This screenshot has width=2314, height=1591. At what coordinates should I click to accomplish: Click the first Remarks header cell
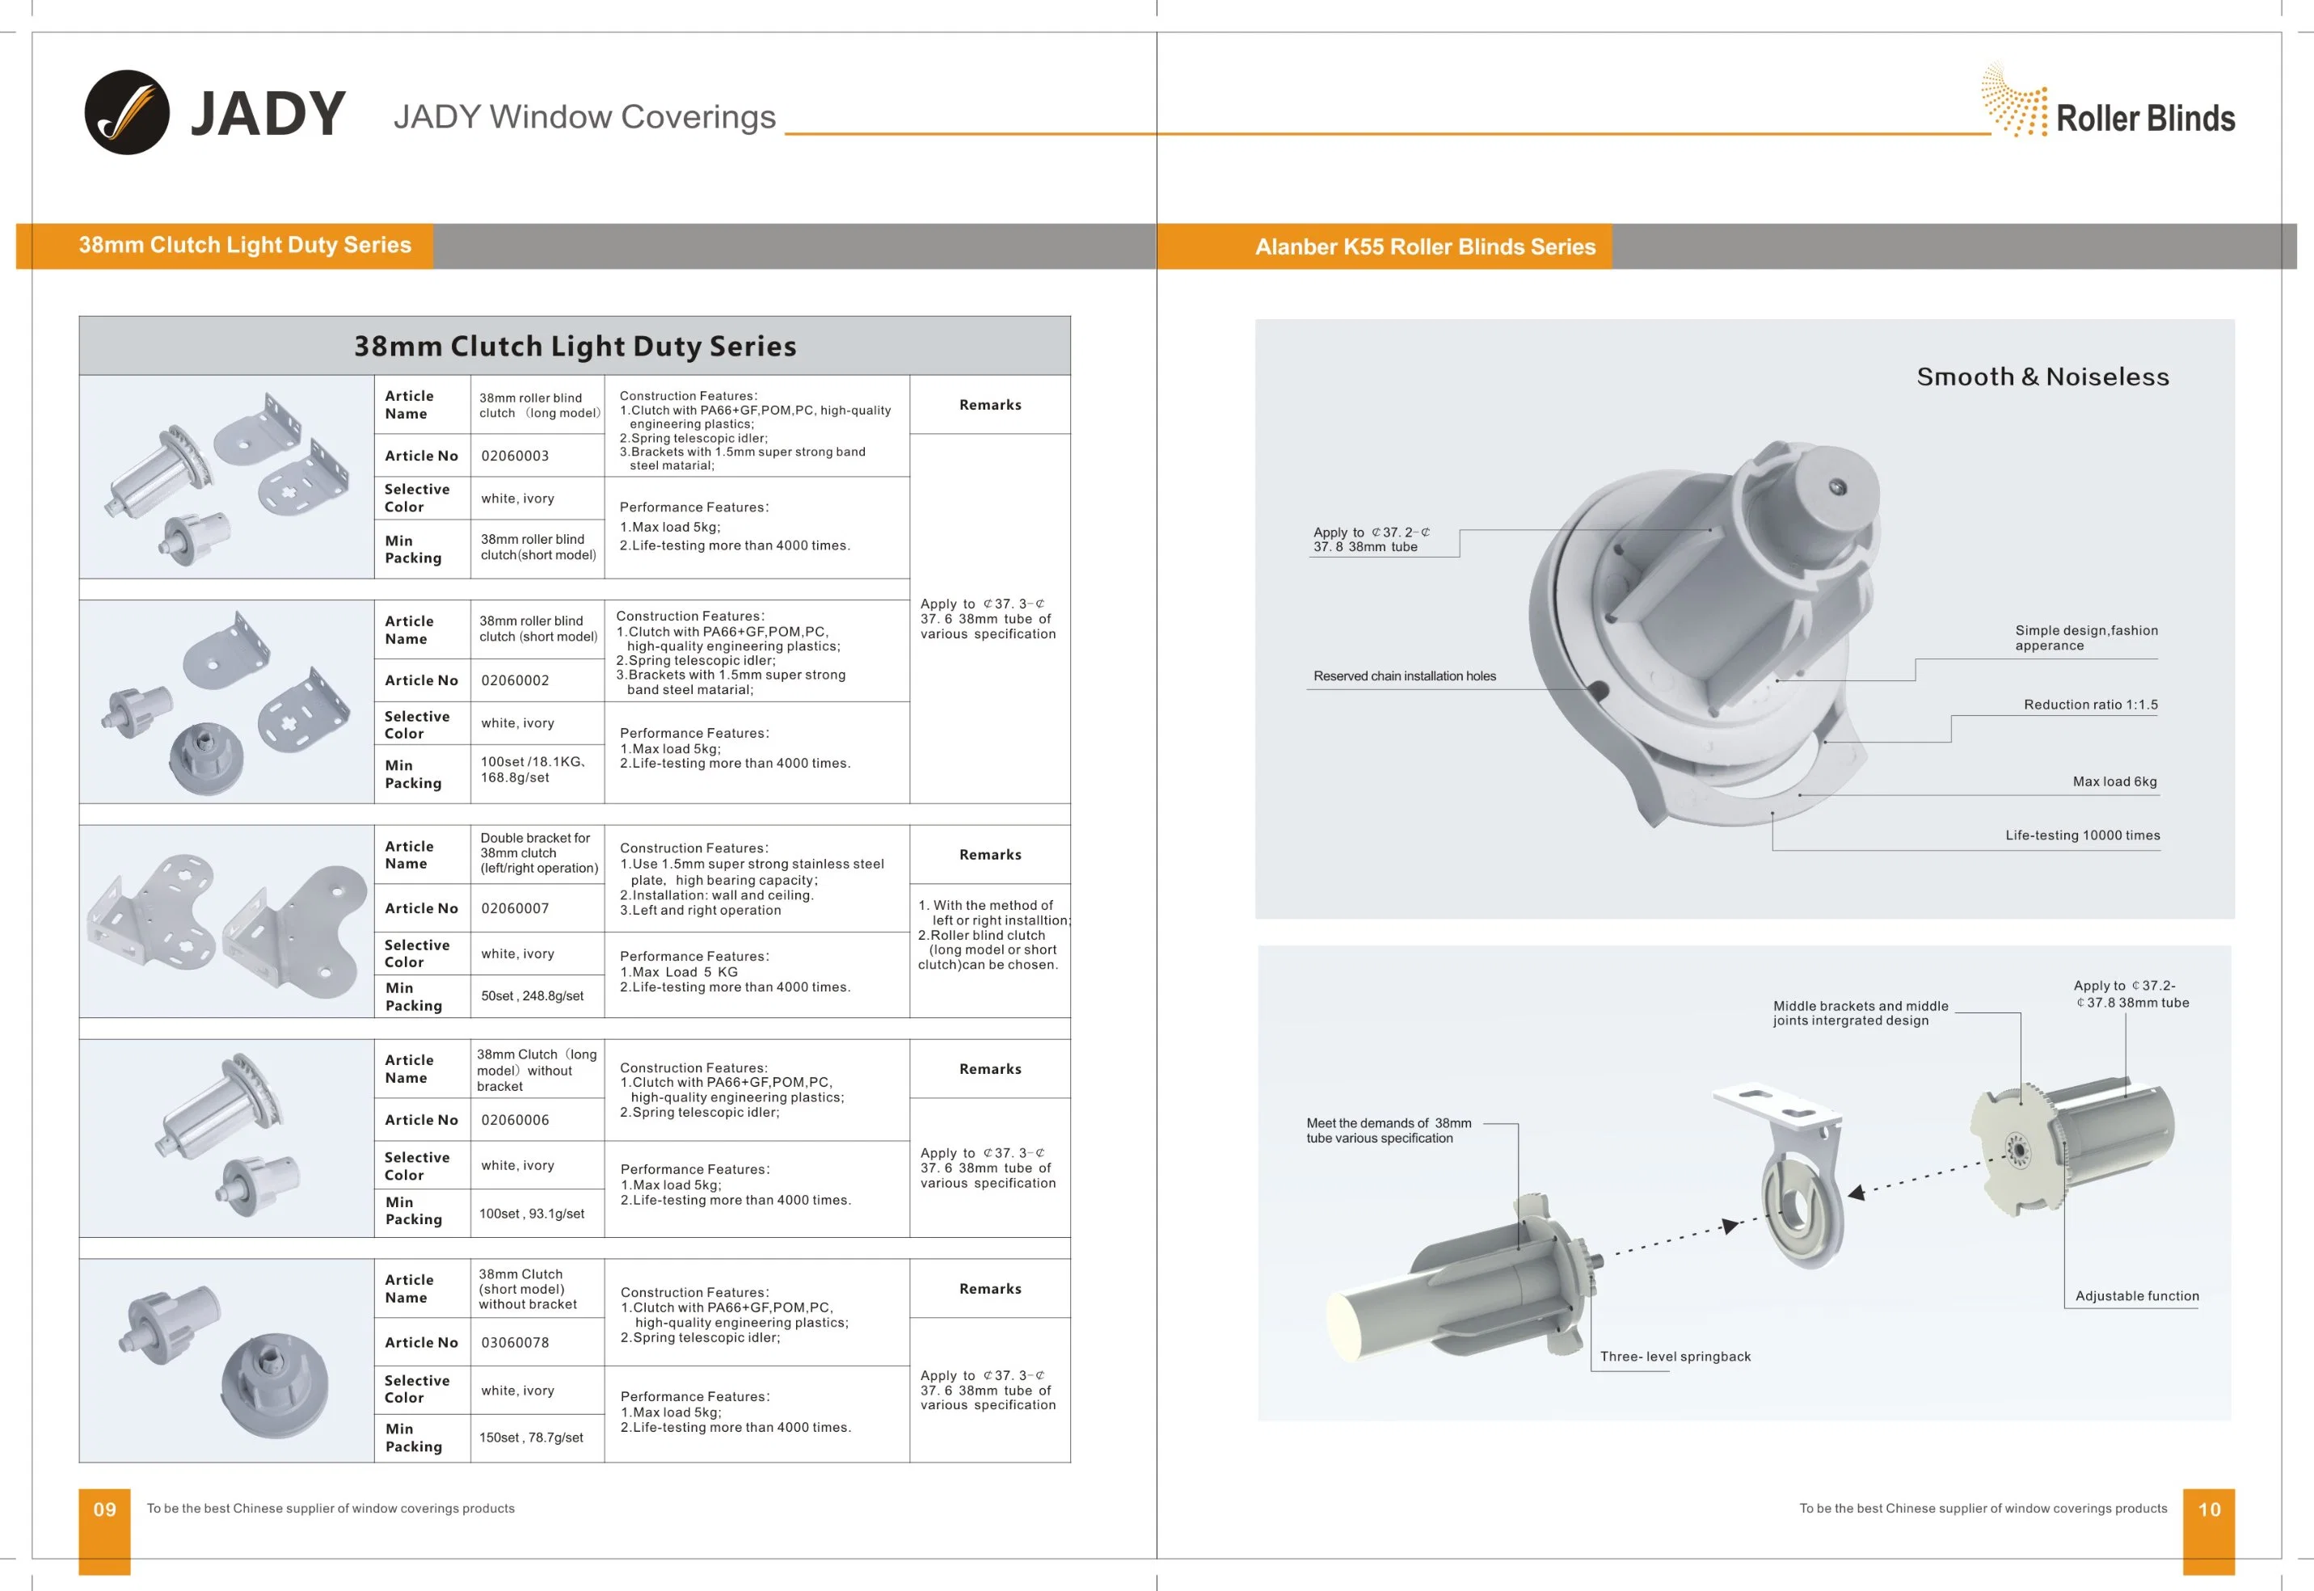[x=990, y=405]
